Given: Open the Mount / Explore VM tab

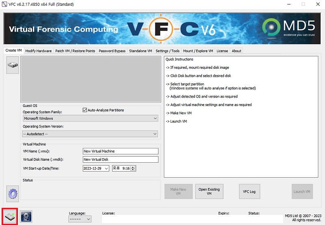Looking at the screenshot, I should pos(198,51).
